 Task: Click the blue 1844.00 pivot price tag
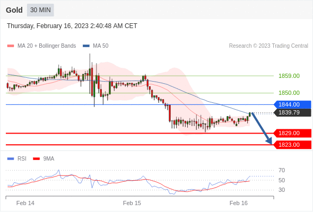pos(292,104)
